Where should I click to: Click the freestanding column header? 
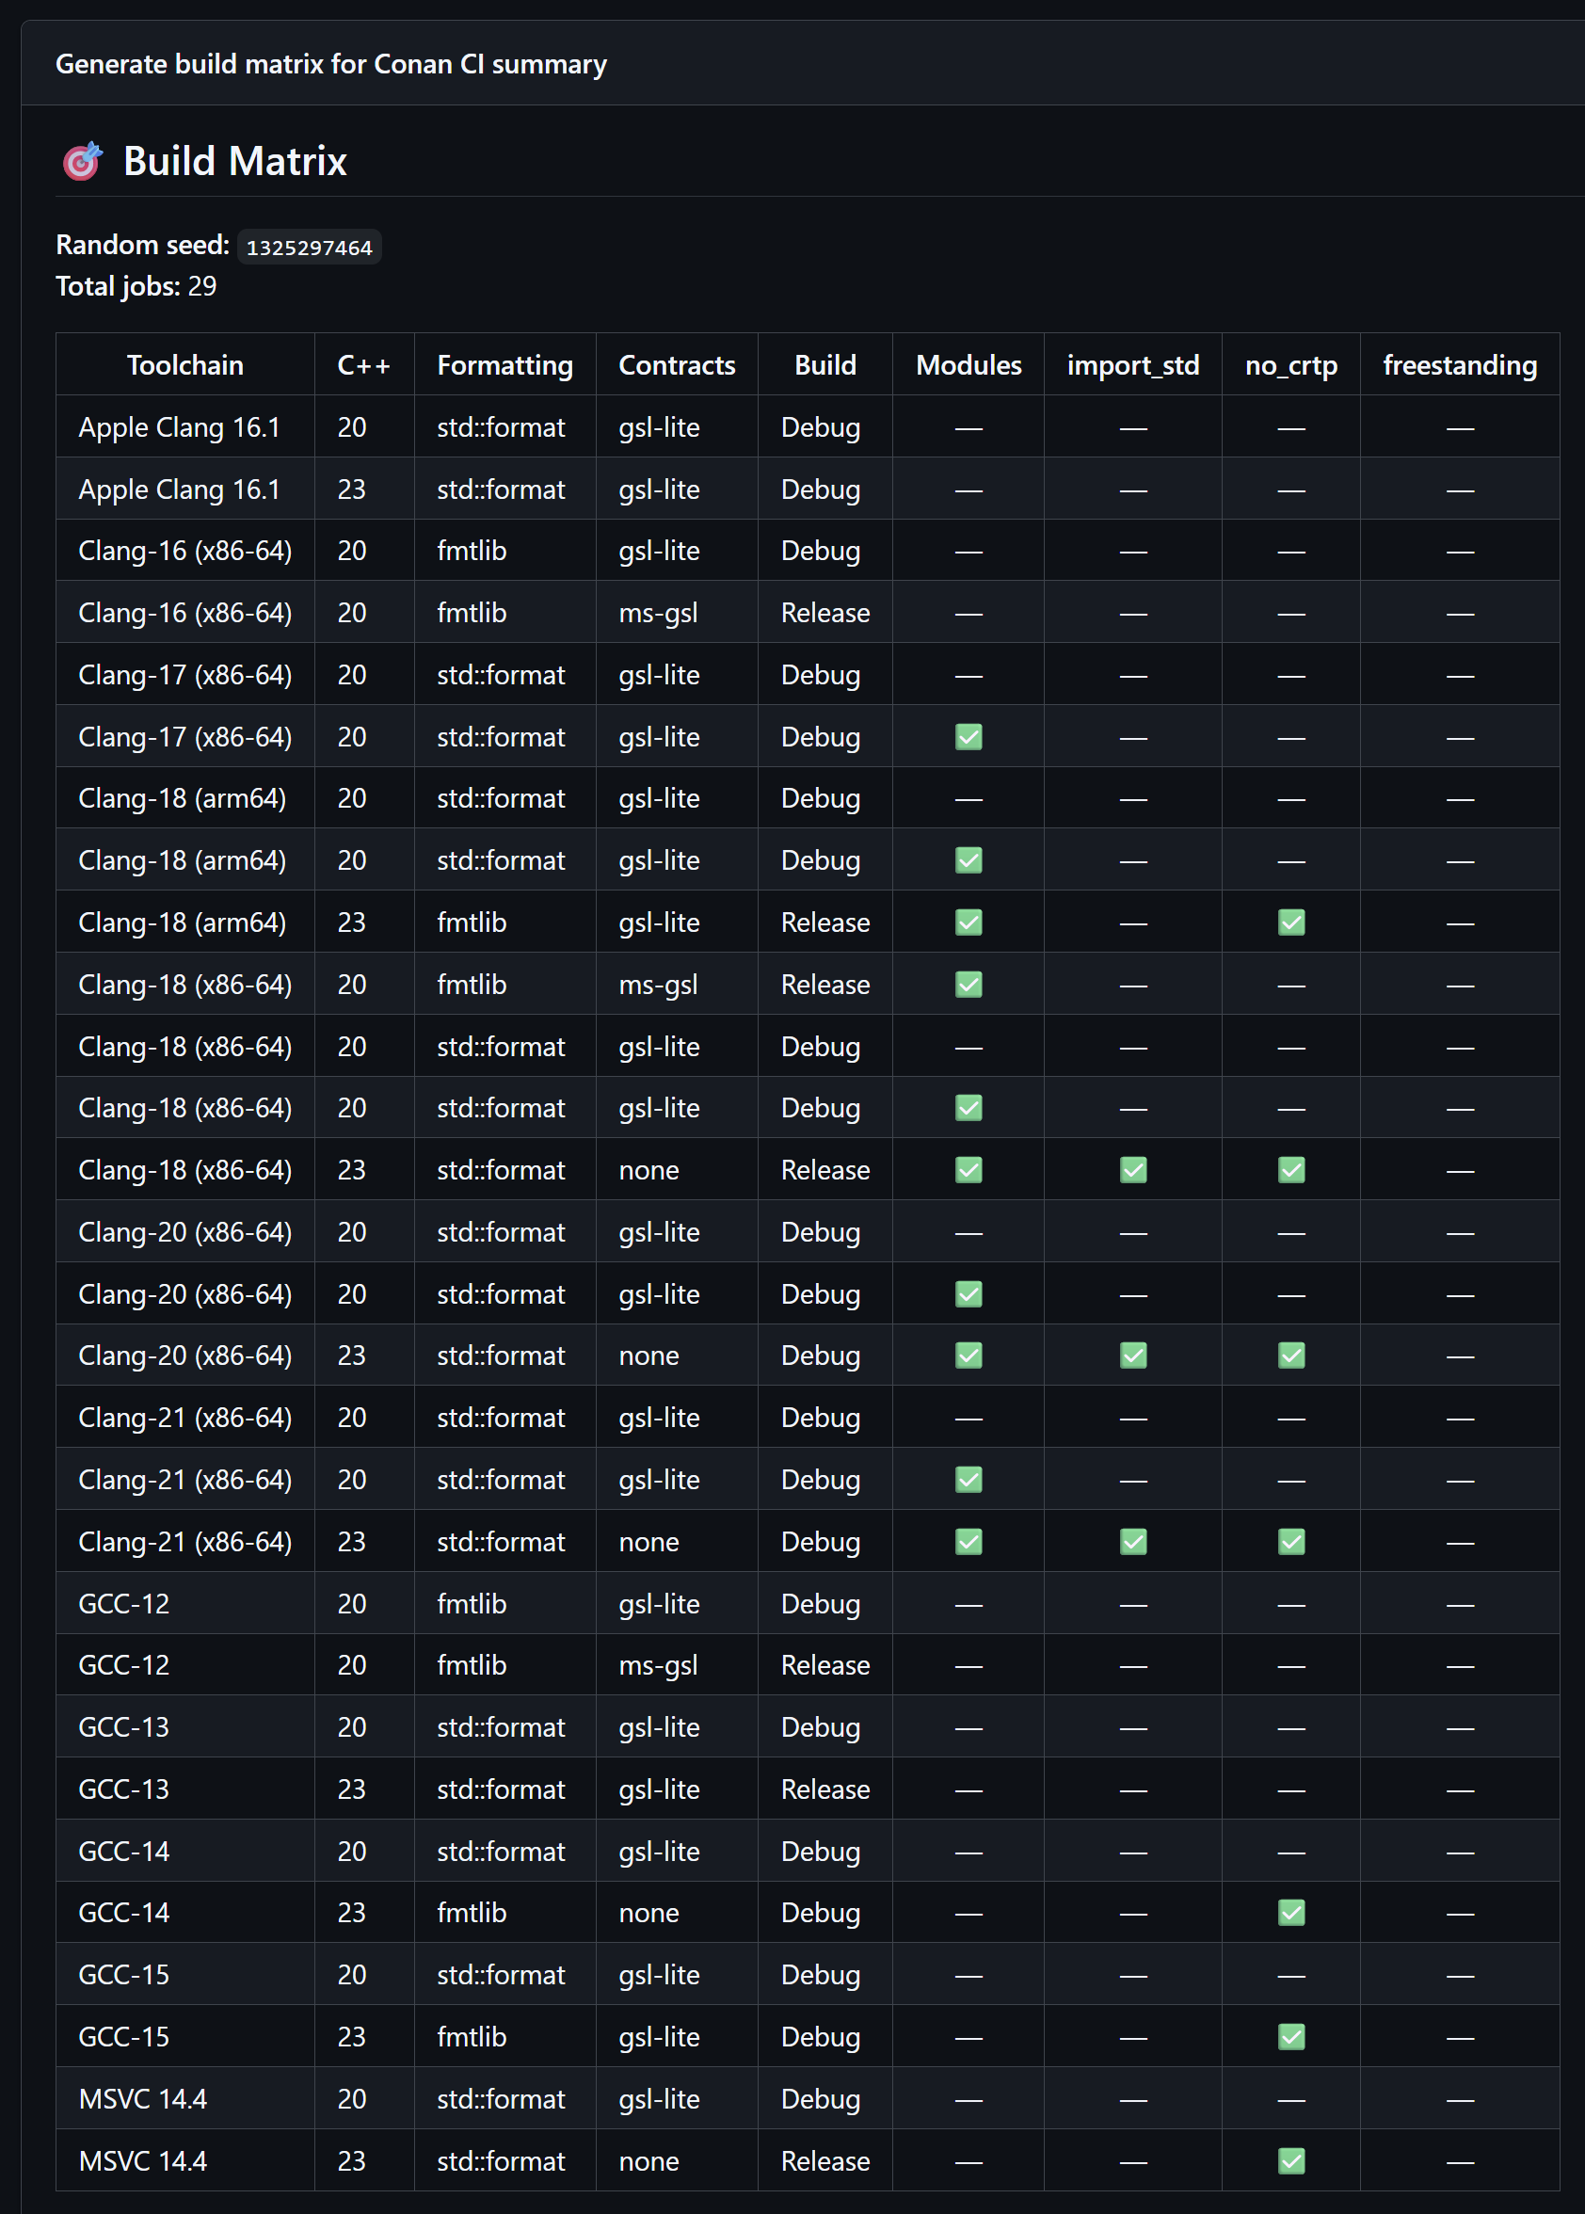click(x=1460, y=365)
